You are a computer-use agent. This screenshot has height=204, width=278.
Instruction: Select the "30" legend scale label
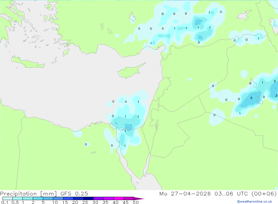click(95, 202)
